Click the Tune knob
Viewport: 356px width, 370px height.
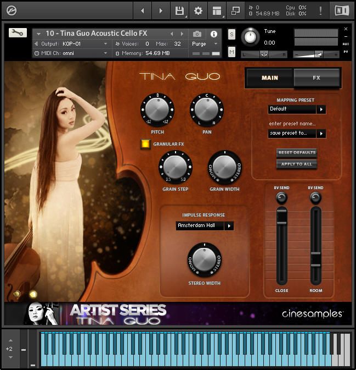click(x=250, y=37)
